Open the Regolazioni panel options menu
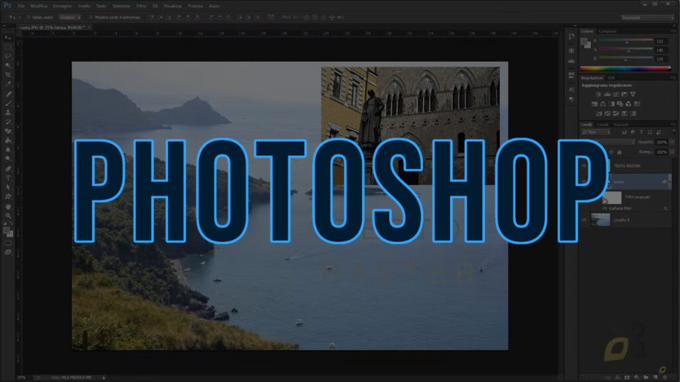The height and width of the screenshot is (382, 680). [x=673, y=78]
